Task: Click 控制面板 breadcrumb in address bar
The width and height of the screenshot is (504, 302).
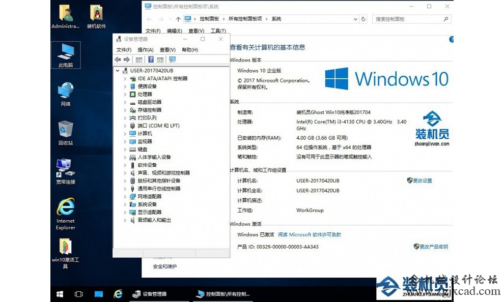Action: (209, 19)
